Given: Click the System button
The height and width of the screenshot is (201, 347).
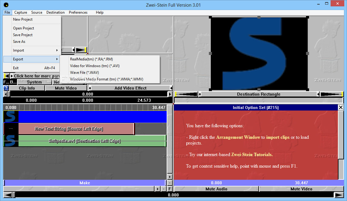Looking at the screenshot, I should (34, 82).
